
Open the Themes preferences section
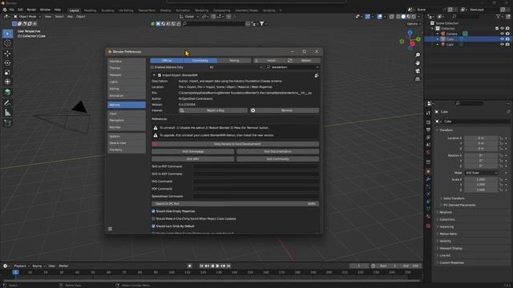pos(127,68)
